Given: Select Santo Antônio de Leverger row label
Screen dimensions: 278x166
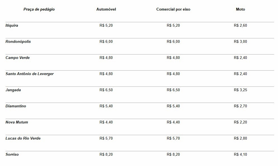Looking at the screenshot, I should pyautogui.click(x=29, y=74).
